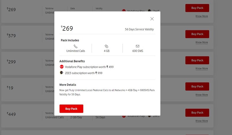Click the red Buy Pack button in popup

(71, 109)
